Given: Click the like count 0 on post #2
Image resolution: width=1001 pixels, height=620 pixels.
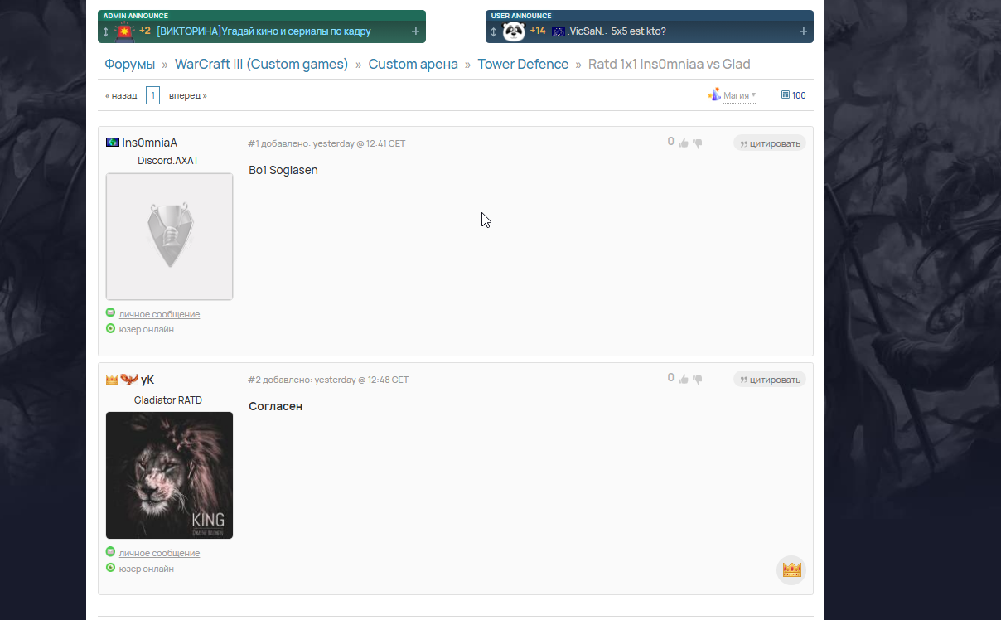Looking at the screenshot, I should point(671,378).
